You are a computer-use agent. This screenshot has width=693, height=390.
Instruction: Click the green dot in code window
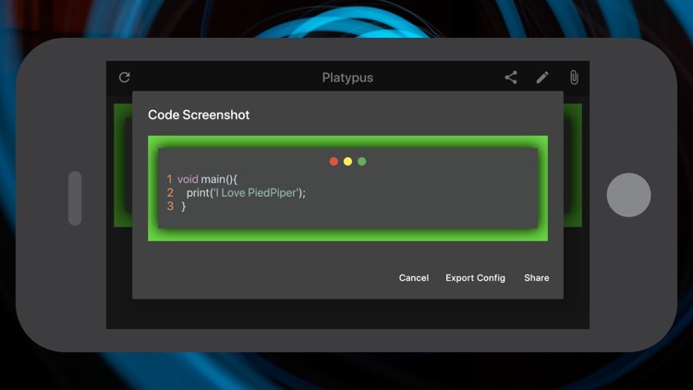[361, 162]
